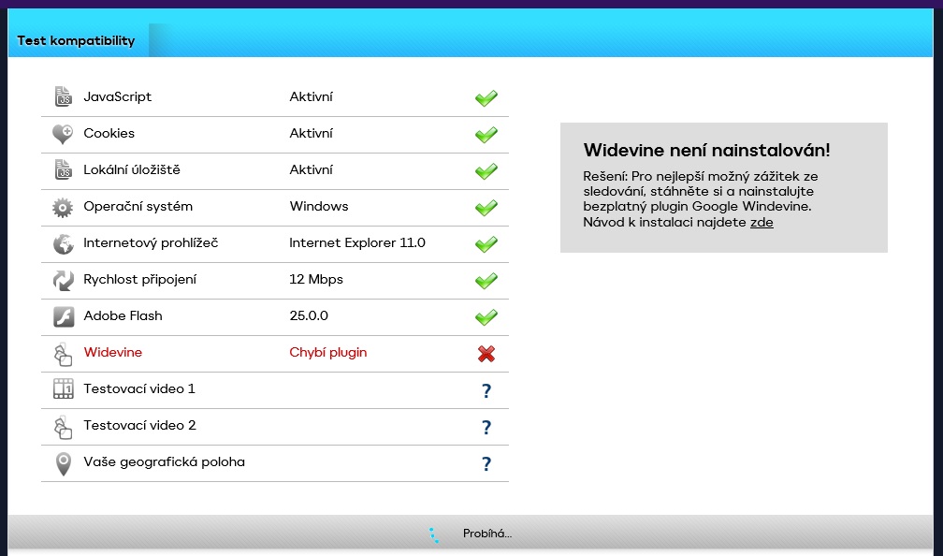Viewport: 943px width, 556px height.
Task: Click the geografická poloha pin icon
Action: [63, 463]
